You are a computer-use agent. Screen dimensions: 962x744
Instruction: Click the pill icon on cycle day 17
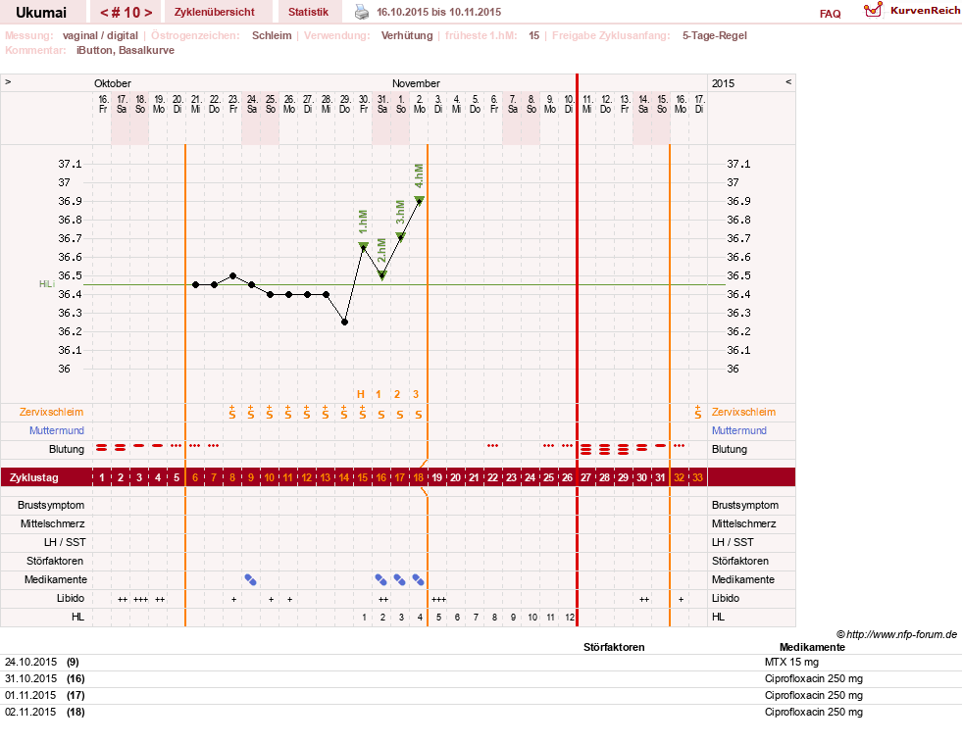click(x=399, y=579)
